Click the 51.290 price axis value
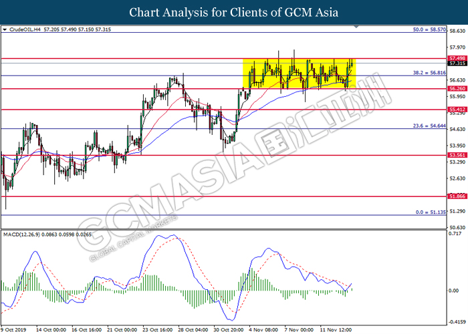The height and width of the screenshot is (334, 468). (x=457, y=211)
